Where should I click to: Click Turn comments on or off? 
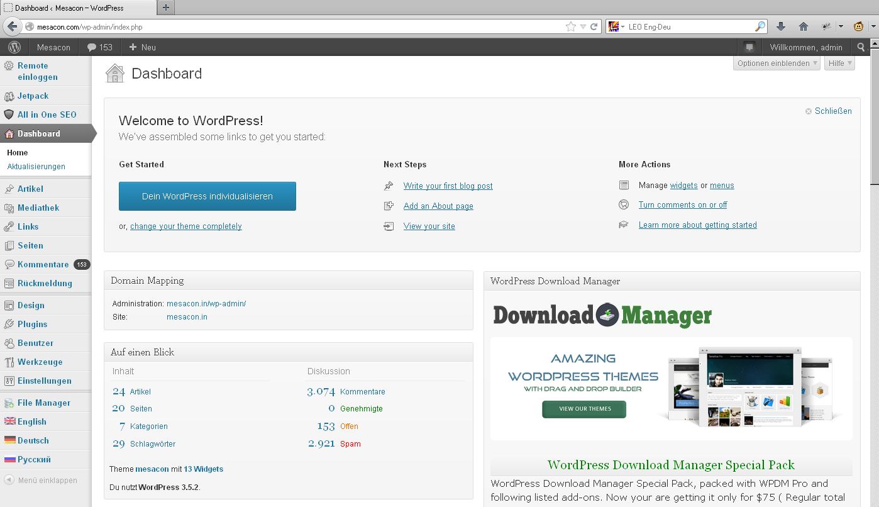click(x=683, y=205)
